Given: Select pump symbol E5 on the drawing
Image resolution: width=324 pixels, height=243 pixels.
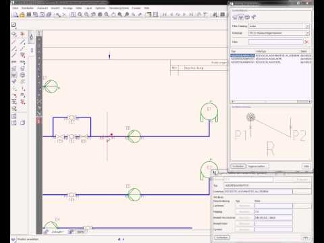Looking at the screenshot, I should [x=134, y=195].
